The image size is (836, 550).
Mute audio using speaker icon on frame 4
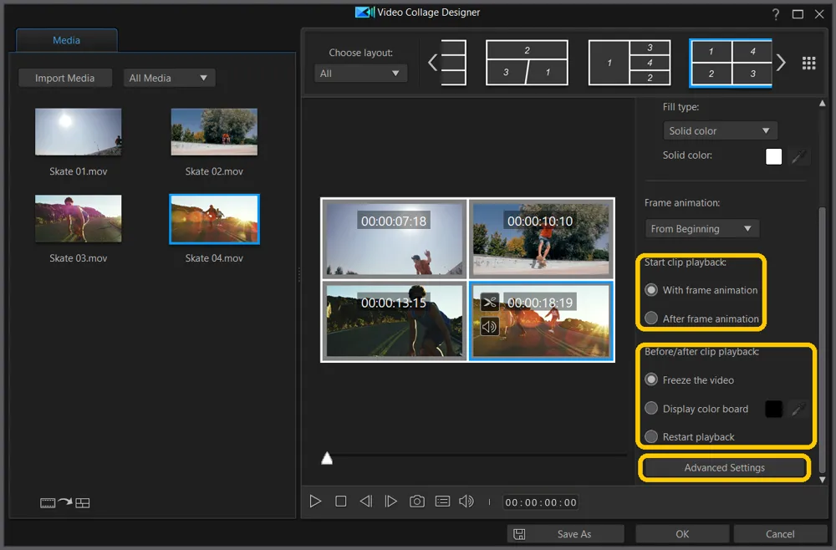point(489,326)
